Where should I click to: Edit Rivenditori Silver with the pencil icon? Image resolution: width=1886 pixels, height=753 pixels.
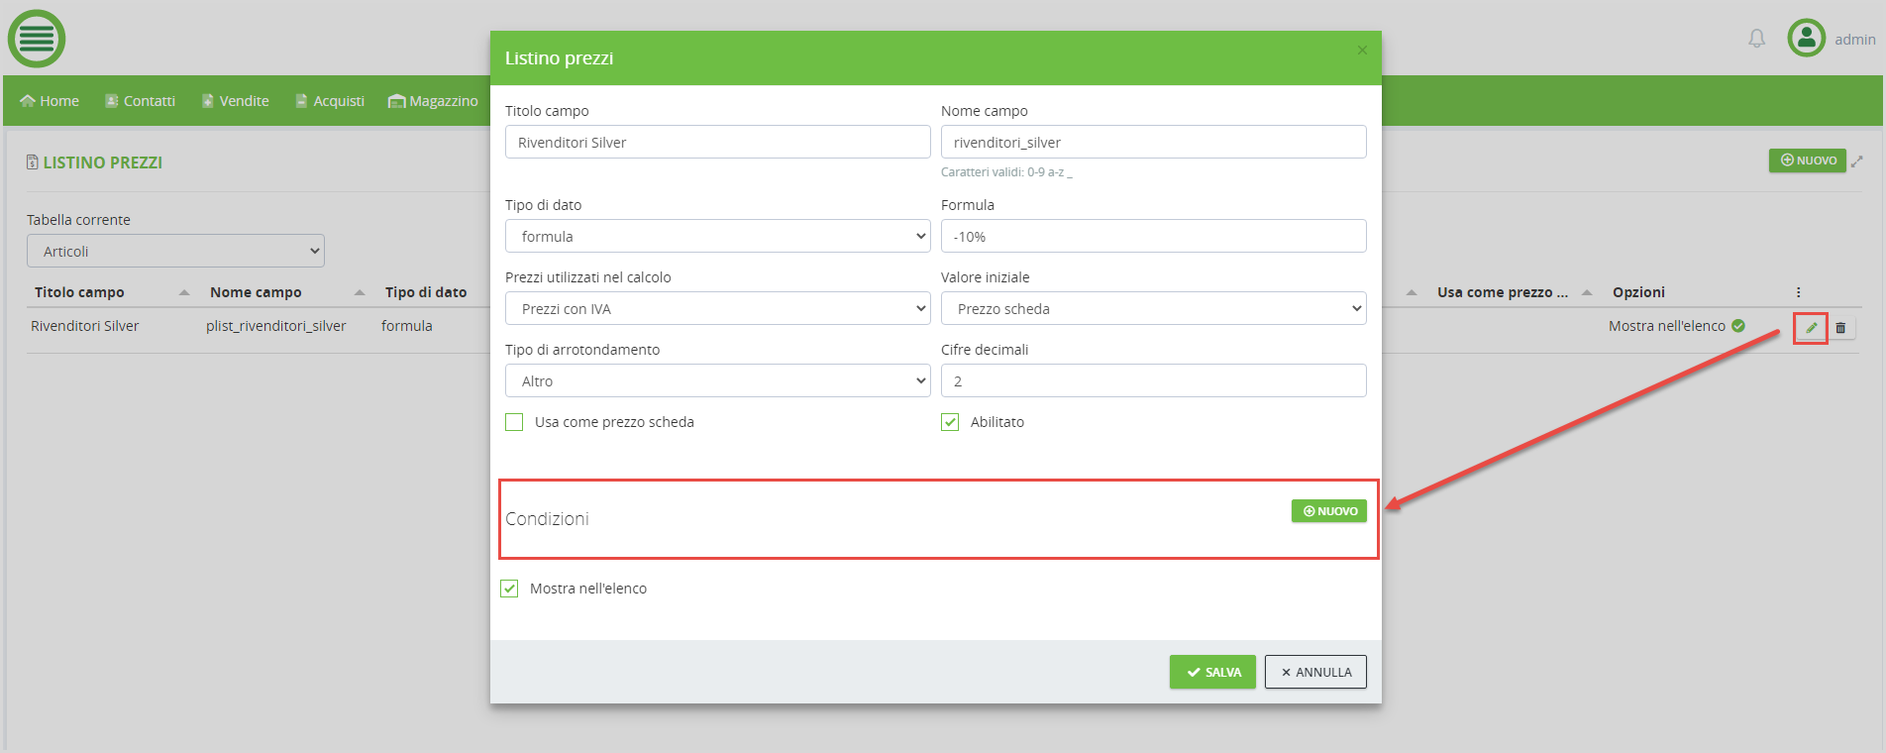[x=1811, y=327]
